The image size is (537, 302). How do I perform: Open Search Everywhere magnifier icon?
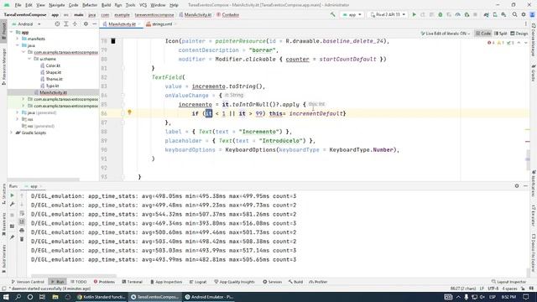tap(514, 15)
